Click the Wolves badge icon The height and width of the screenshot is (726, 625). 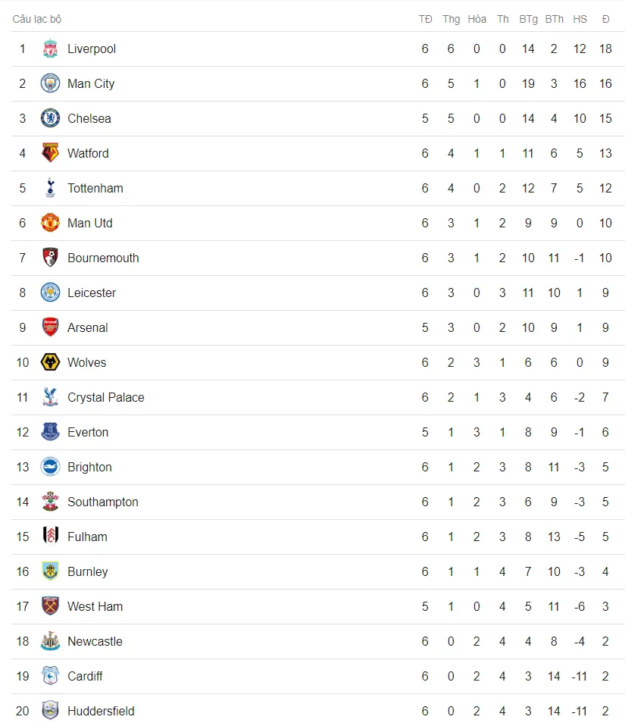[50, 362]
